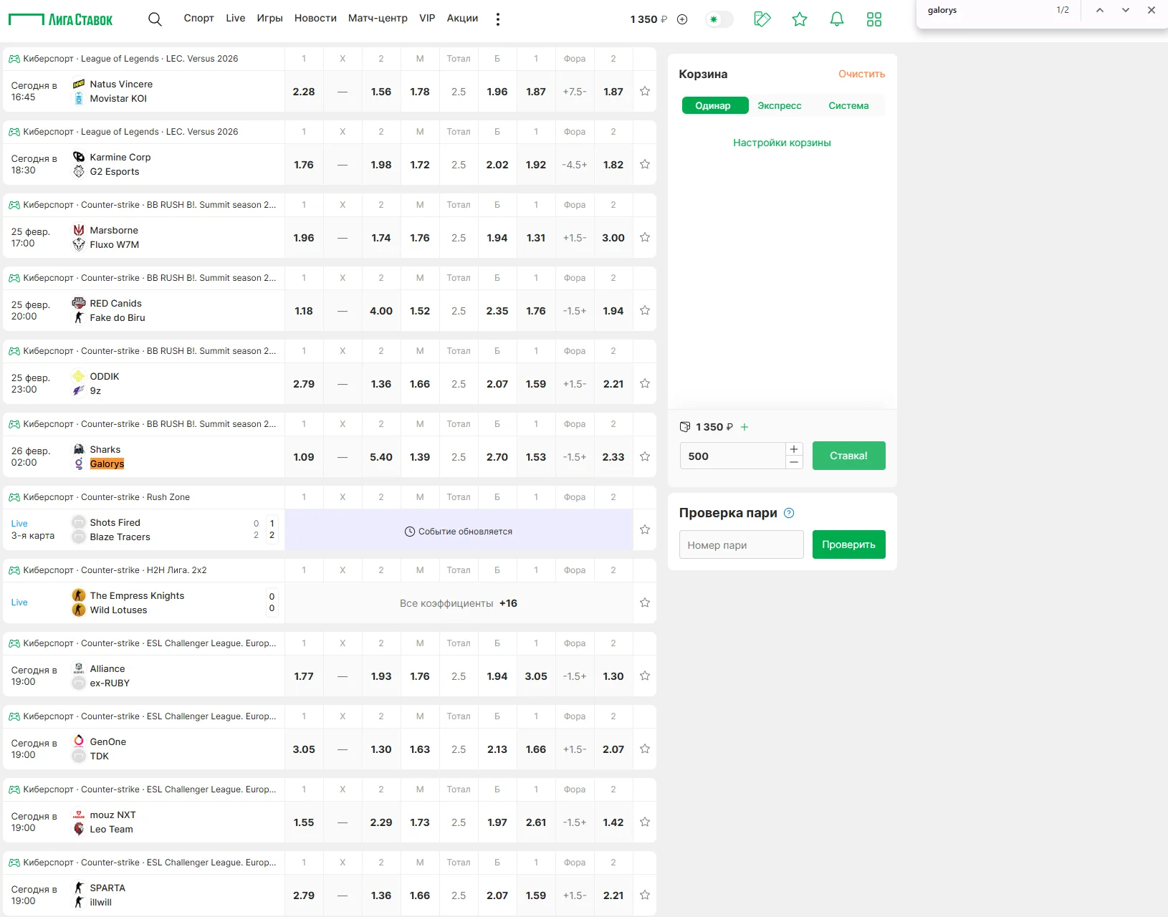Go to Спорт section
1168x917 pixels.
coord(198,18)
